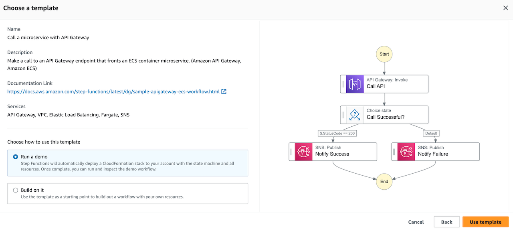Close the Choose a template dialog
The height and width of the screenshot is (231, 513).
(x=506, y=8)
